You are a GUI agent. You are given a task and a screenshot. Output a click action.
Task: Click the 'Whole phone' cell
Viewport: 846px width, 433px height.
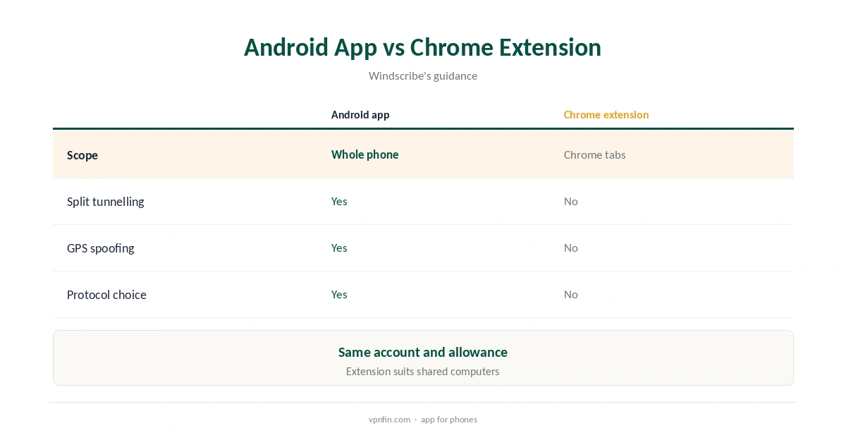365,154
